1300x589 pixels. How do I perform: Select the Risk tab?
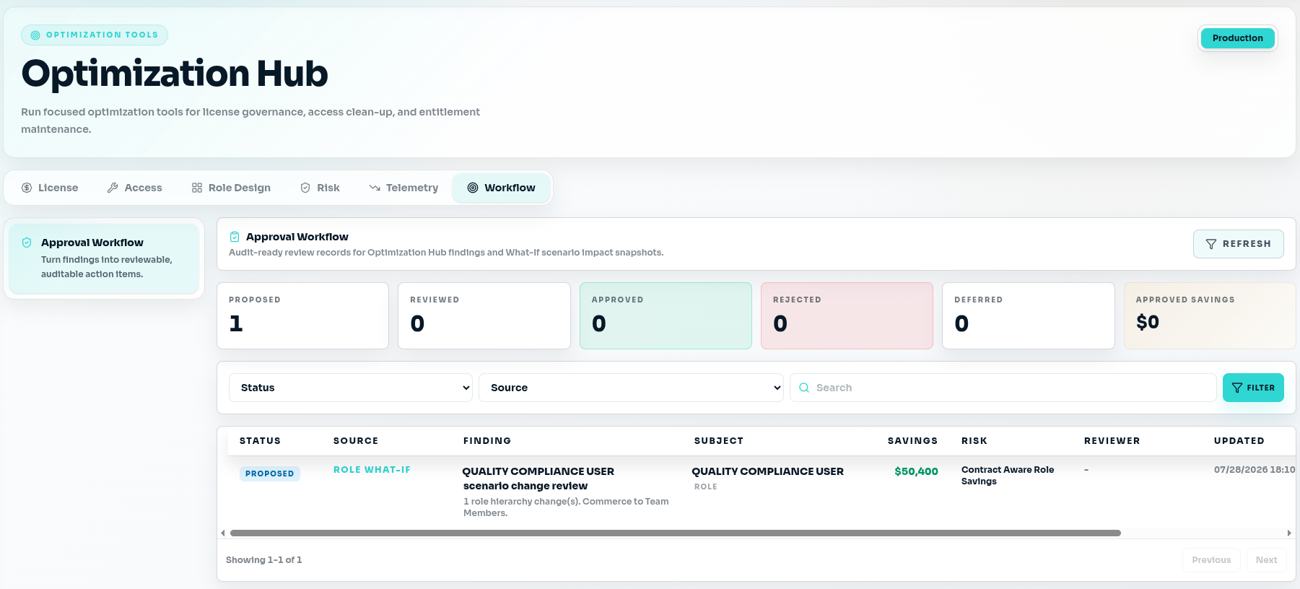point(320,188)
